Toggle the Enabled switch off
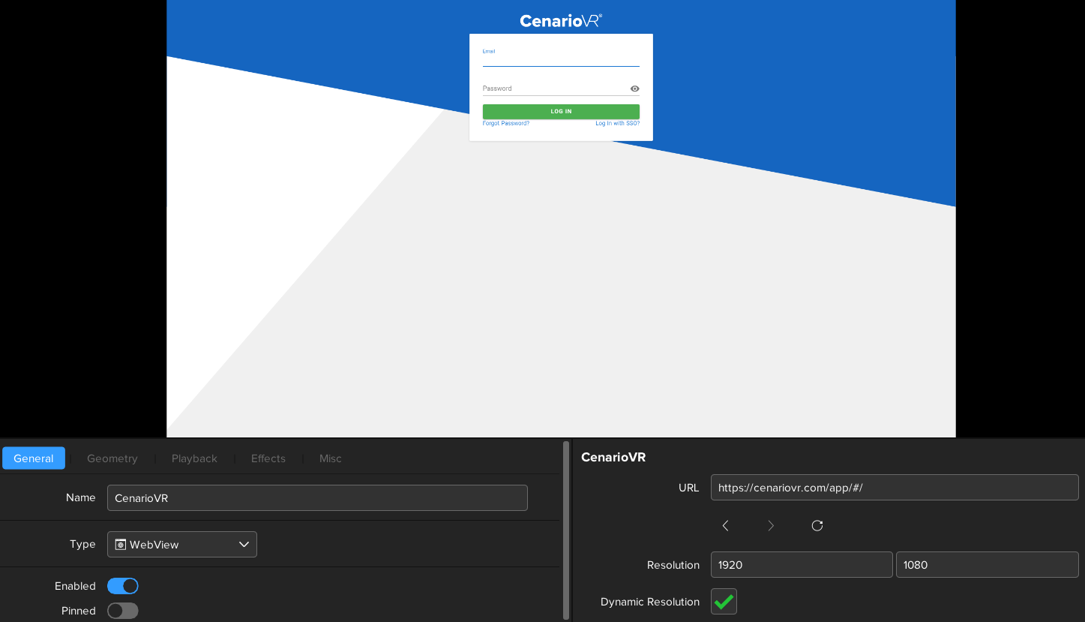This screenshot has height=622, width=1085. [x=123, y=586]
